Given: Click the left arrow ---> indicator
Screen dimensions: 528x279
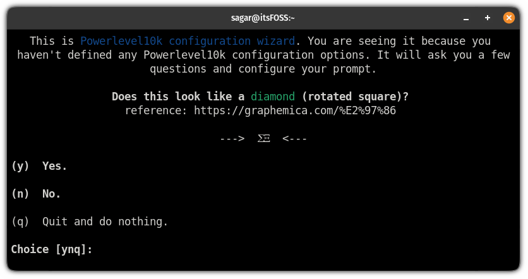Looking at the screenshot, I should click(x=232, y=138).
